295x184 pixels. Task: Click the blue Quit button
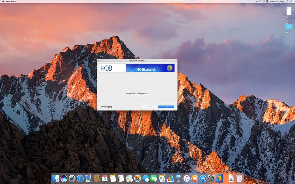(x=166, y=107)
